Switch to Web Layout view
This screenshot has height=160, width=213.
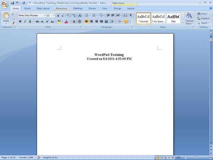click(165, 158)
